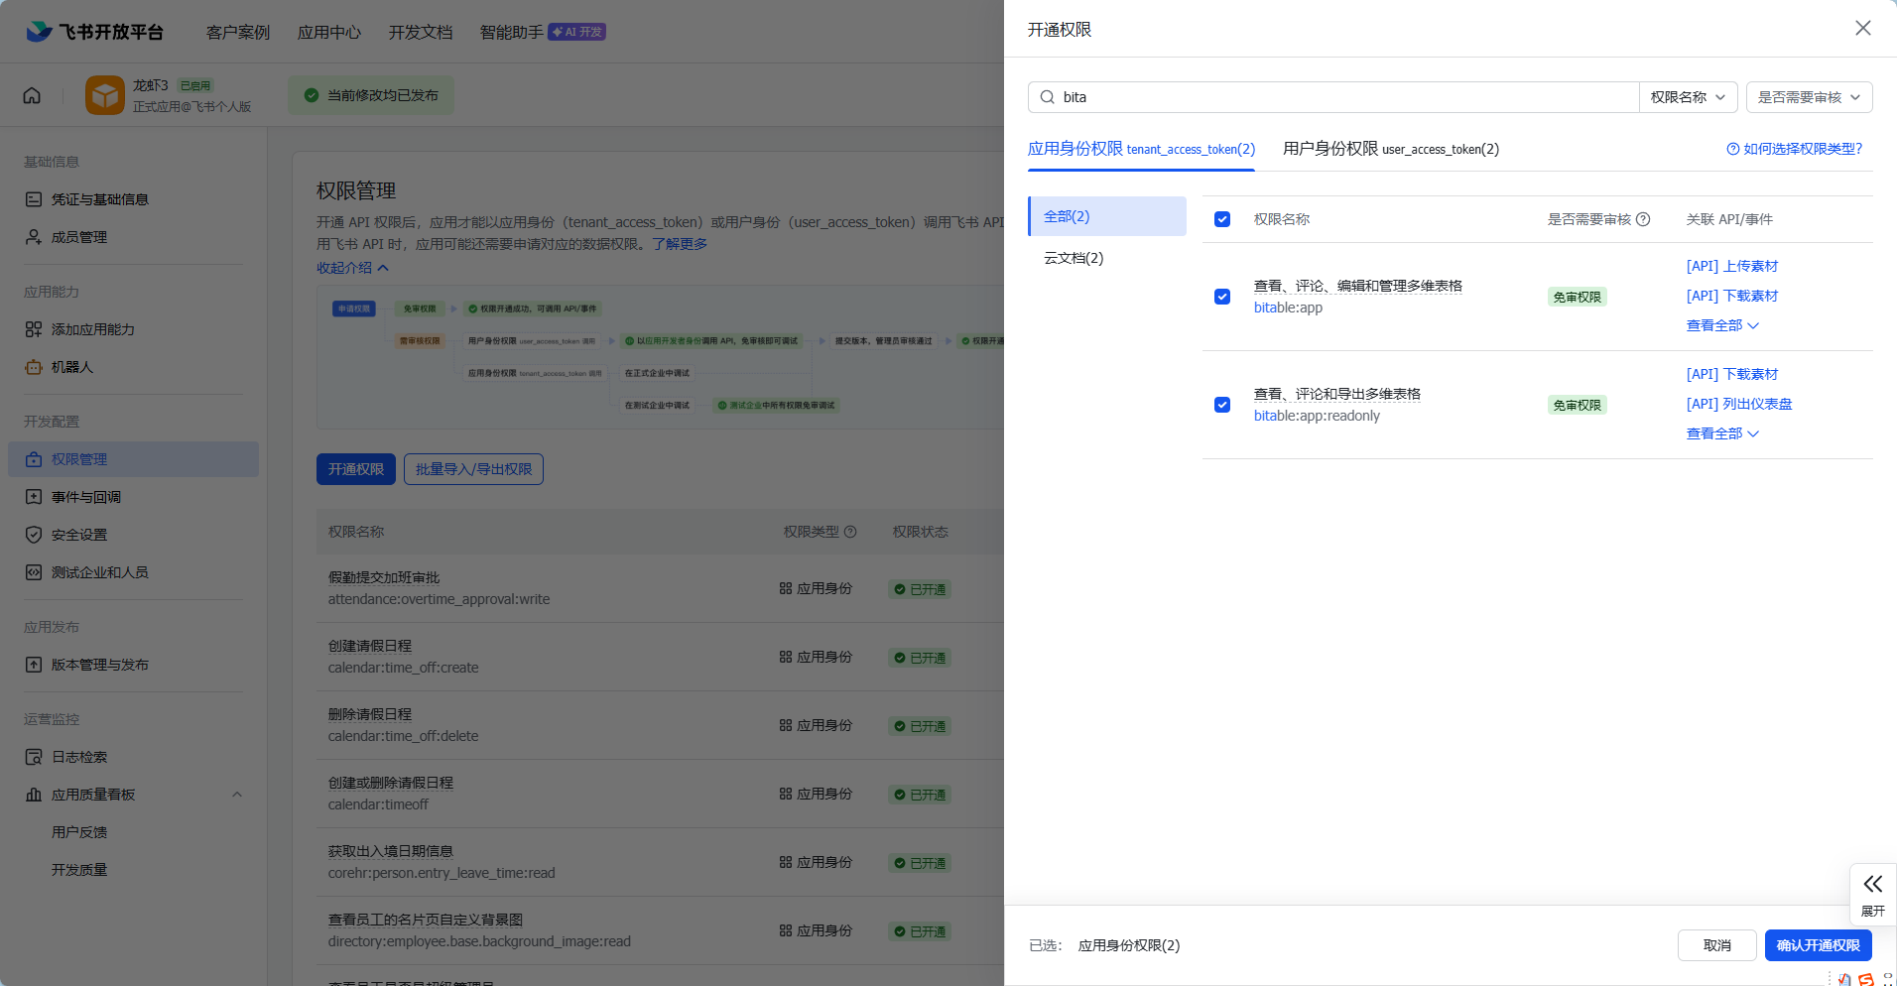
Task: Click the 开通权限 button in background page
Action: [x=356, y=469]
